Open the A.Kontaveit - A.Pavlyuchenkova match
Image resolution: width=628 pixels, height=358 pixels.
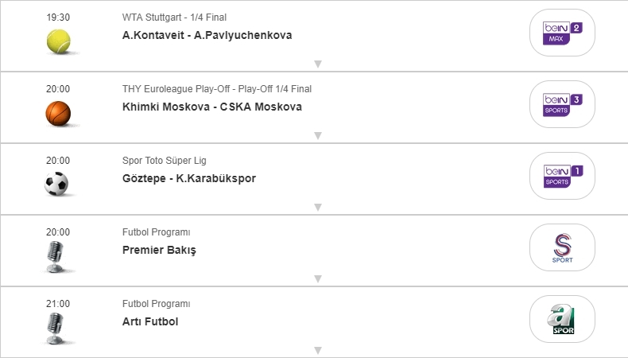(x=205, y=35)
